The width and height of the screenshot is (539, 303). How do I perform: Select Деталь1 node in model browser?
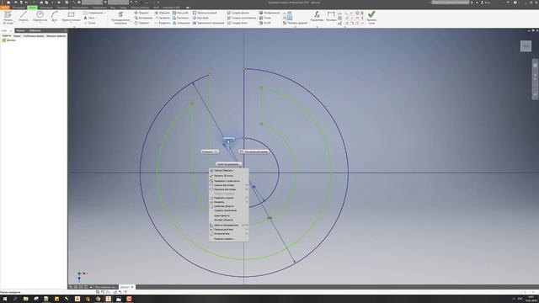pyautogui.click(x=9, y=40)
